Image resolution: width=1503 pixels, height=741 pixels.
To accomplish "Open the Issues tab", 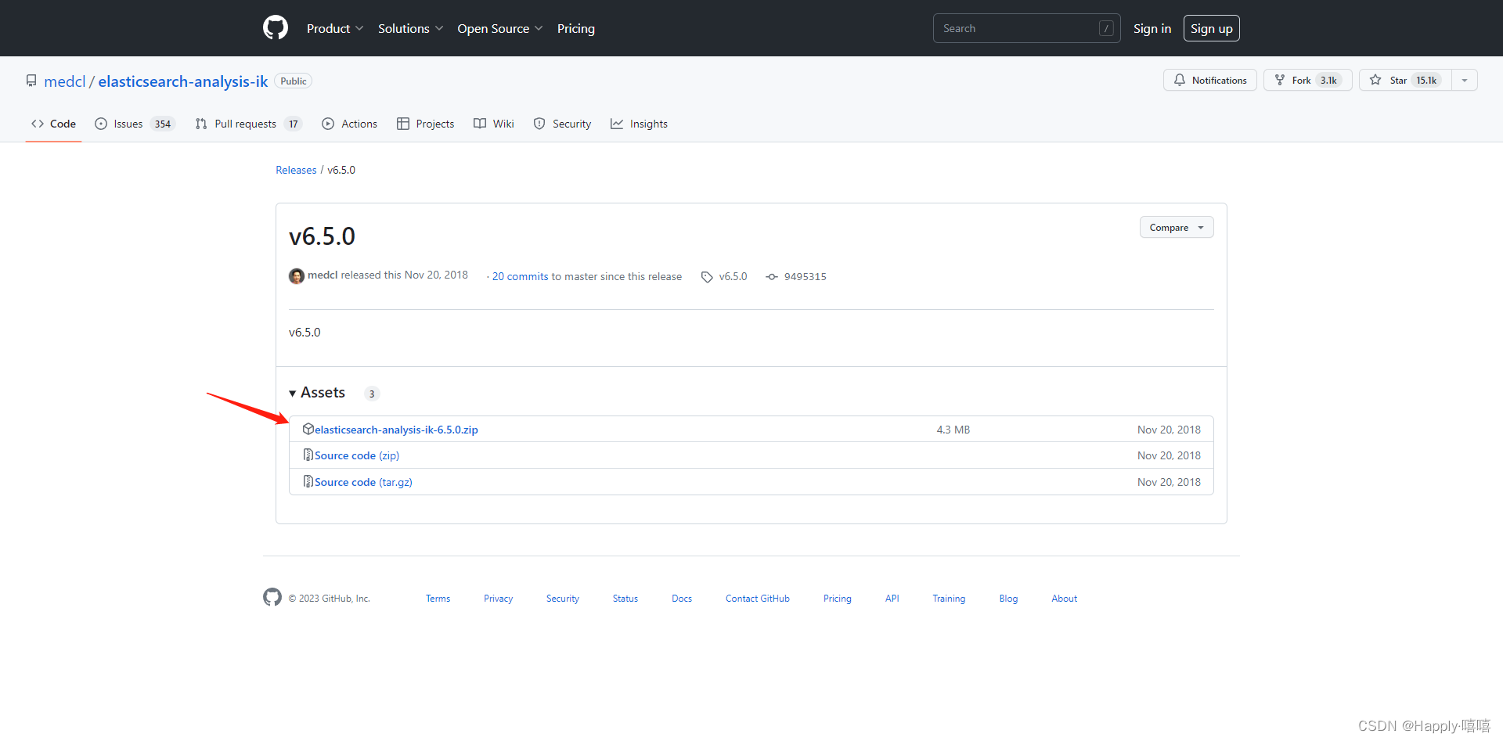I will [x=135, y=124].
